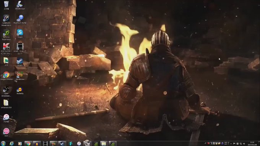Select the EPSON Scan desktop shortcut
Screen dimensions: 260x146
20,5
